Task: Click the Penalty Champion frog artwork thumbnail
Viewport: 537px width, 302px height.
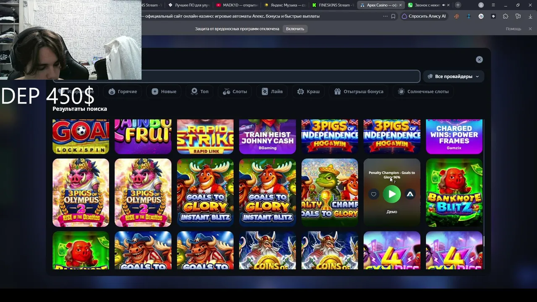Action: point(330,193)
